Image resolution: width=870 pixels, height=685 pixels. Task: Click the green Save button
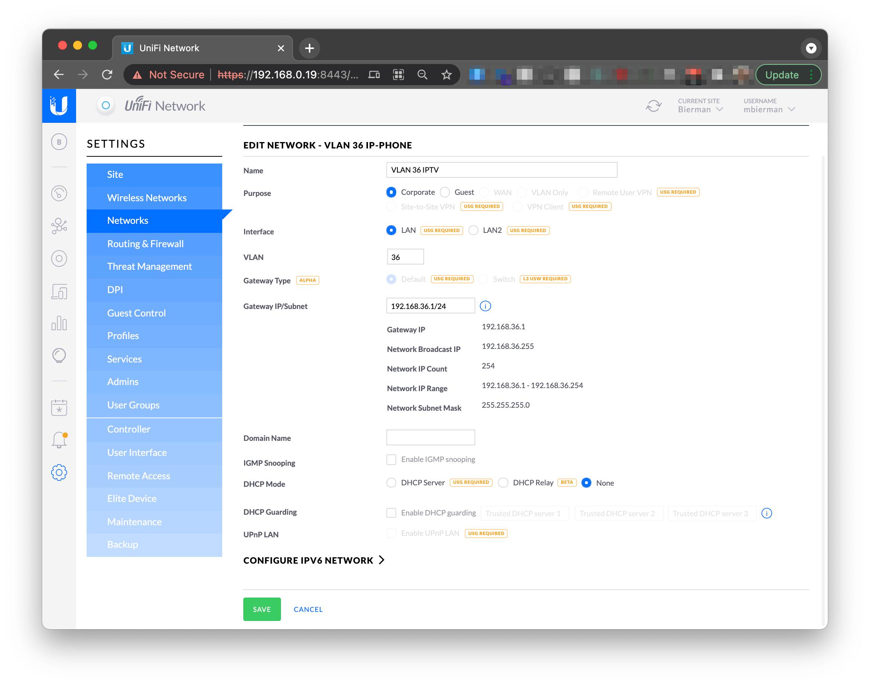point(262,609)
